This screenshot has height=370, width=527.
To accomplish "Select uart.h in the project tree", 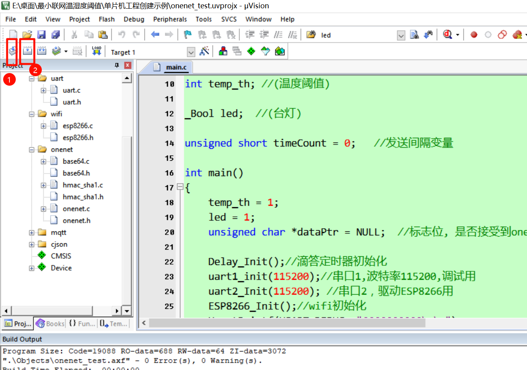I will 72,102.
